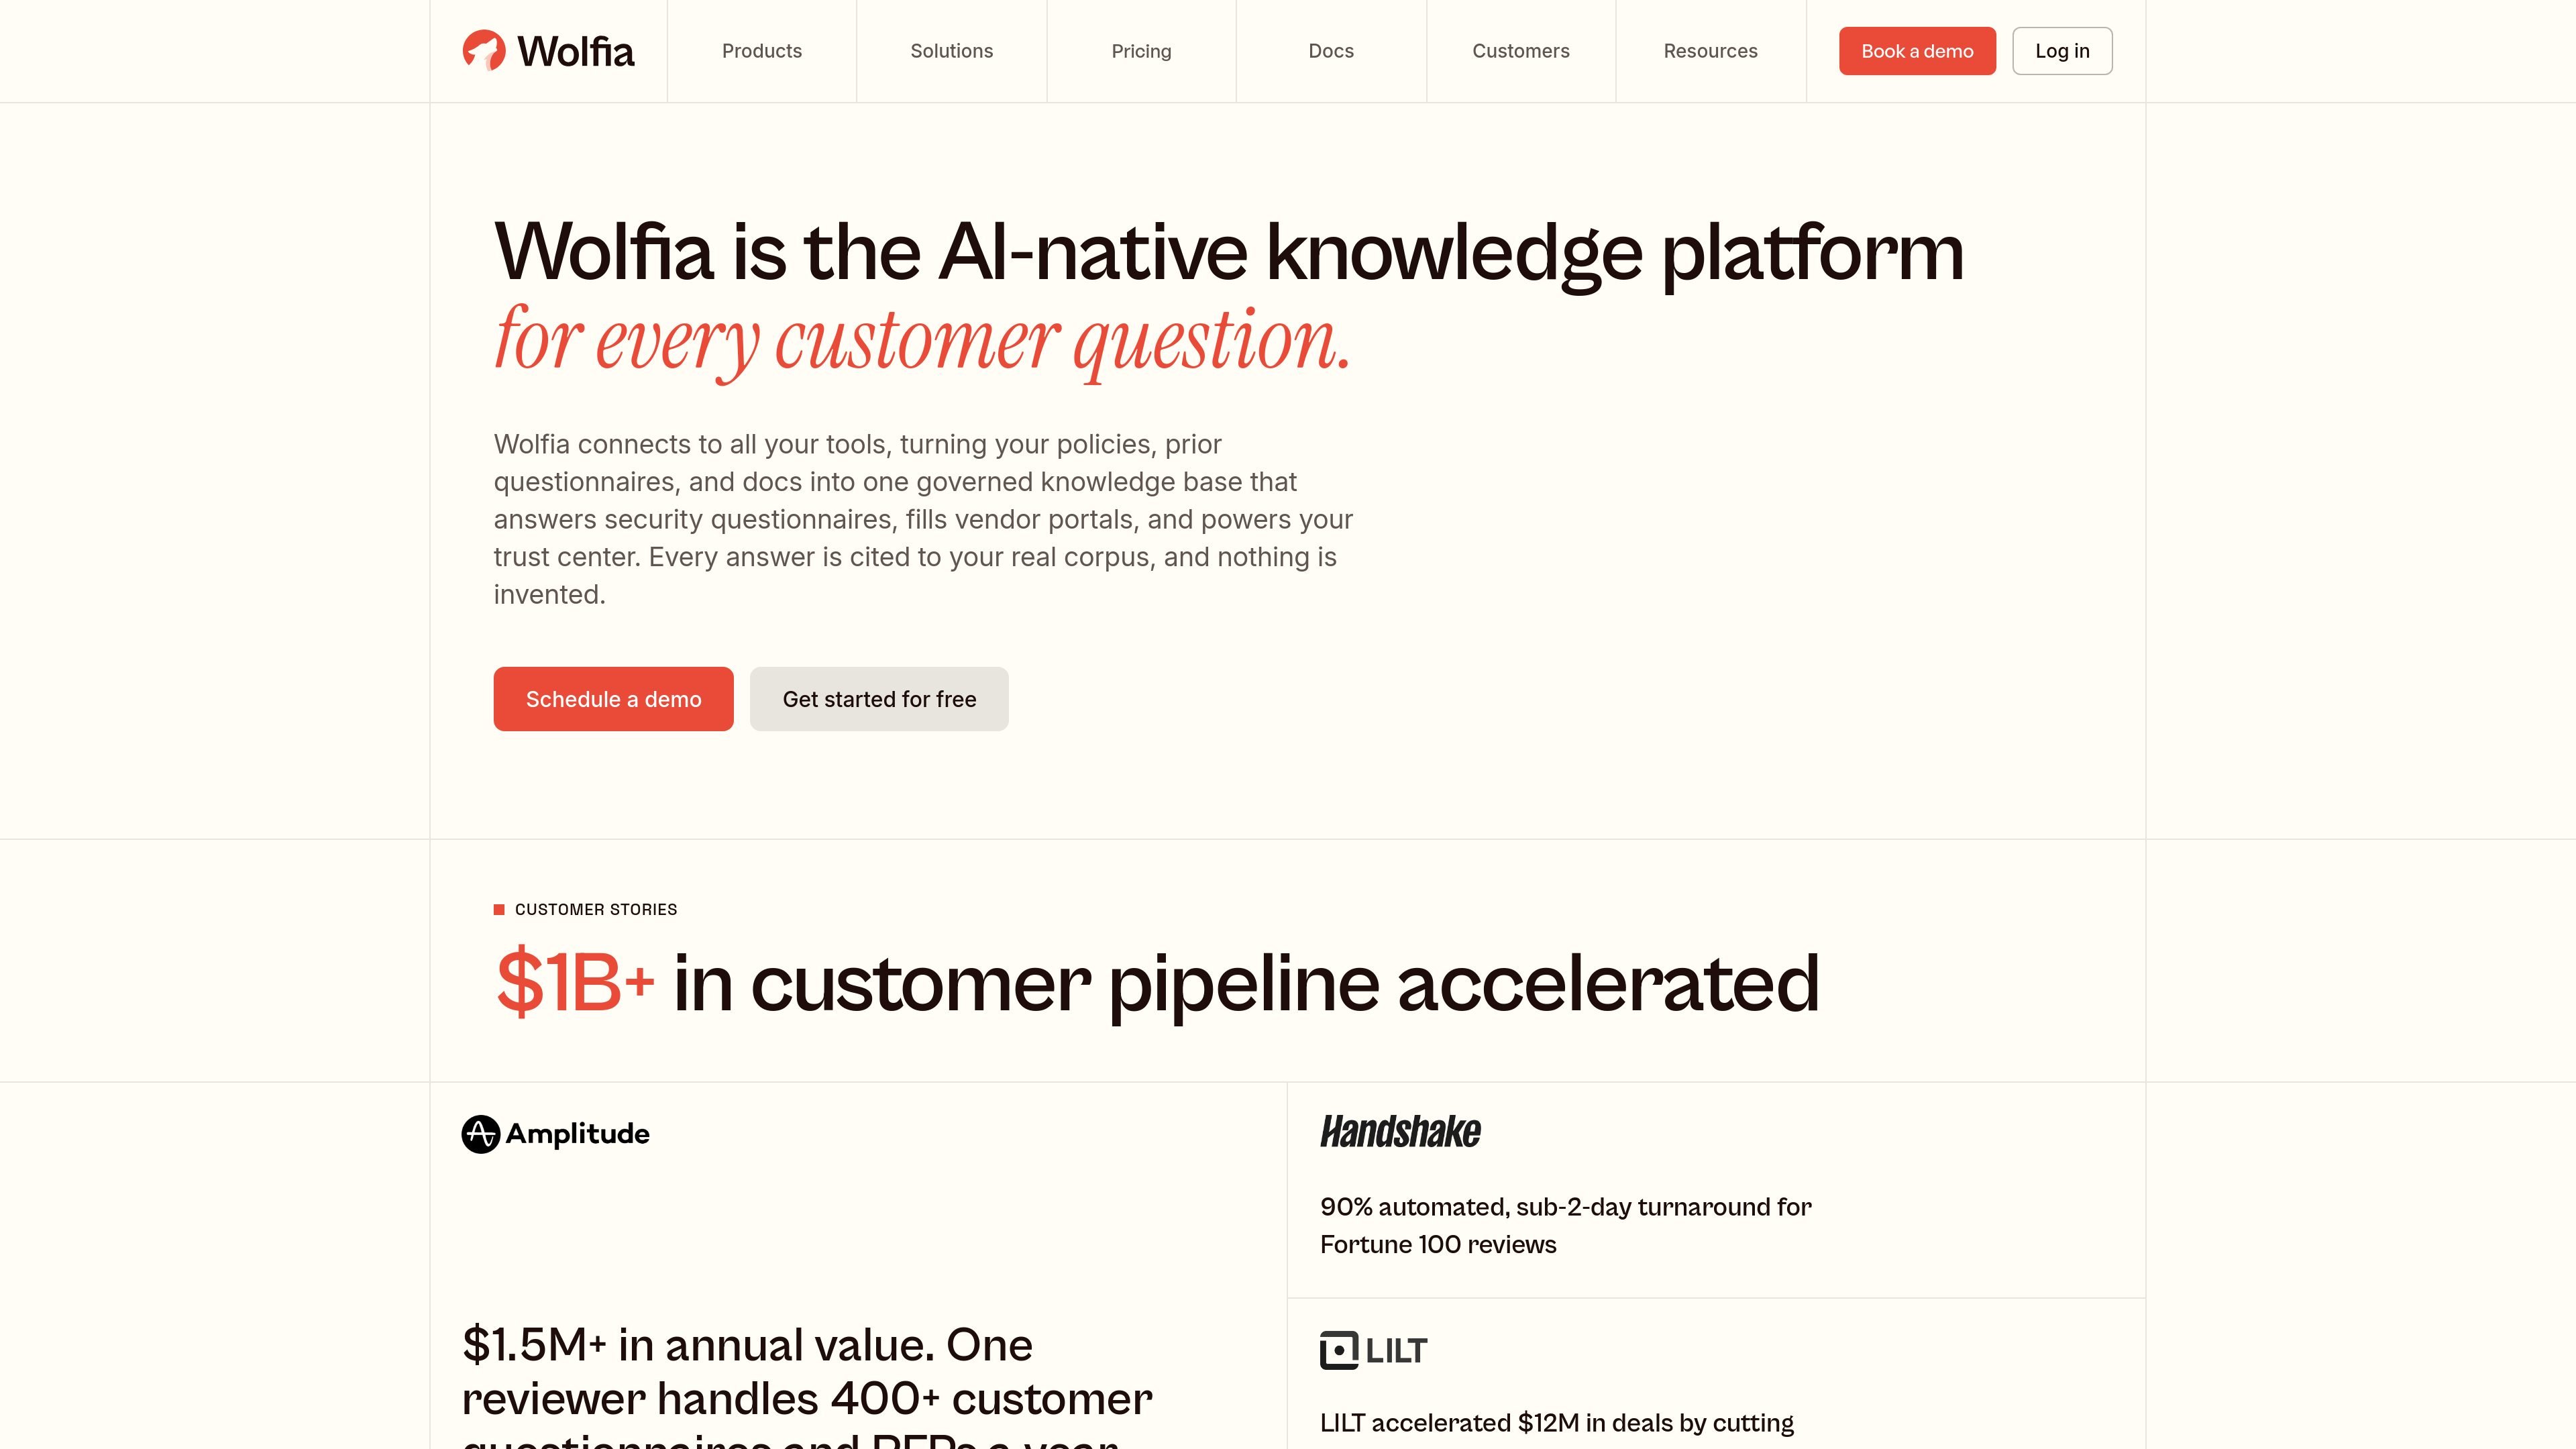
Task: Click the Schedule a demo button
Action: tap(614, 699)
